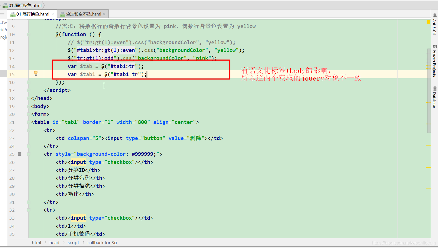The image size is (438, 248).
Task: Click line number 15 in the gutter
Action: (x=12, y=74)
